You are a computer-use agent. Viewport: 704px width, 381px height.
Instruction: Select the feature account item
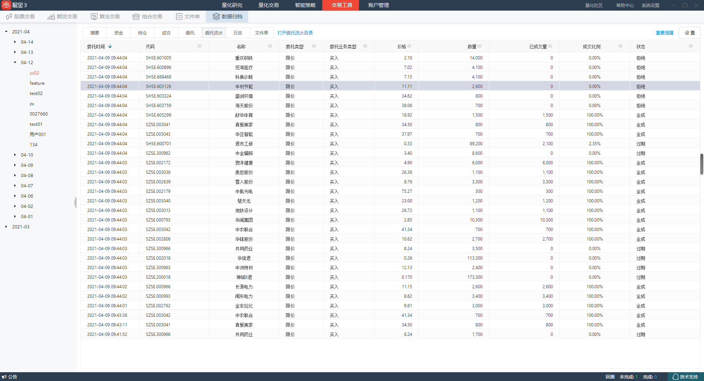(x=37, y=83)
